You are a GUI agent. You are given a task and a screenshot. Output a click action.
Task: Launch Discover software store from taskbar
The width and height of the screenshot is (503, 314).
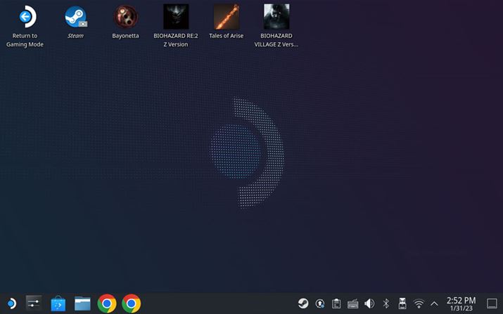58,303
